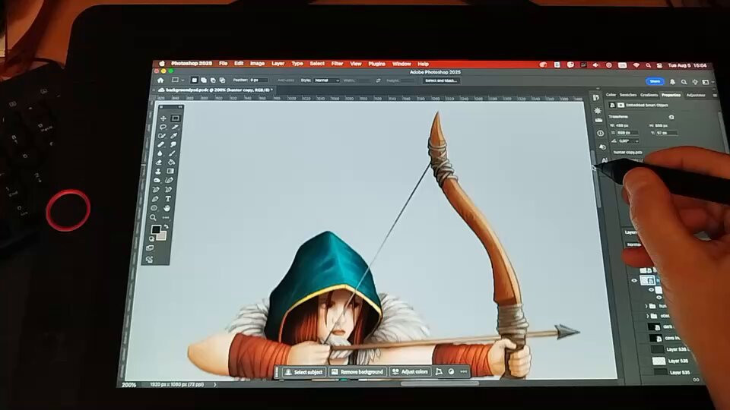The height and width of the screenshot is (410, 730).
Task: Toggle visibility eye of hunter copy layer
Action: [x=634, y=281]
